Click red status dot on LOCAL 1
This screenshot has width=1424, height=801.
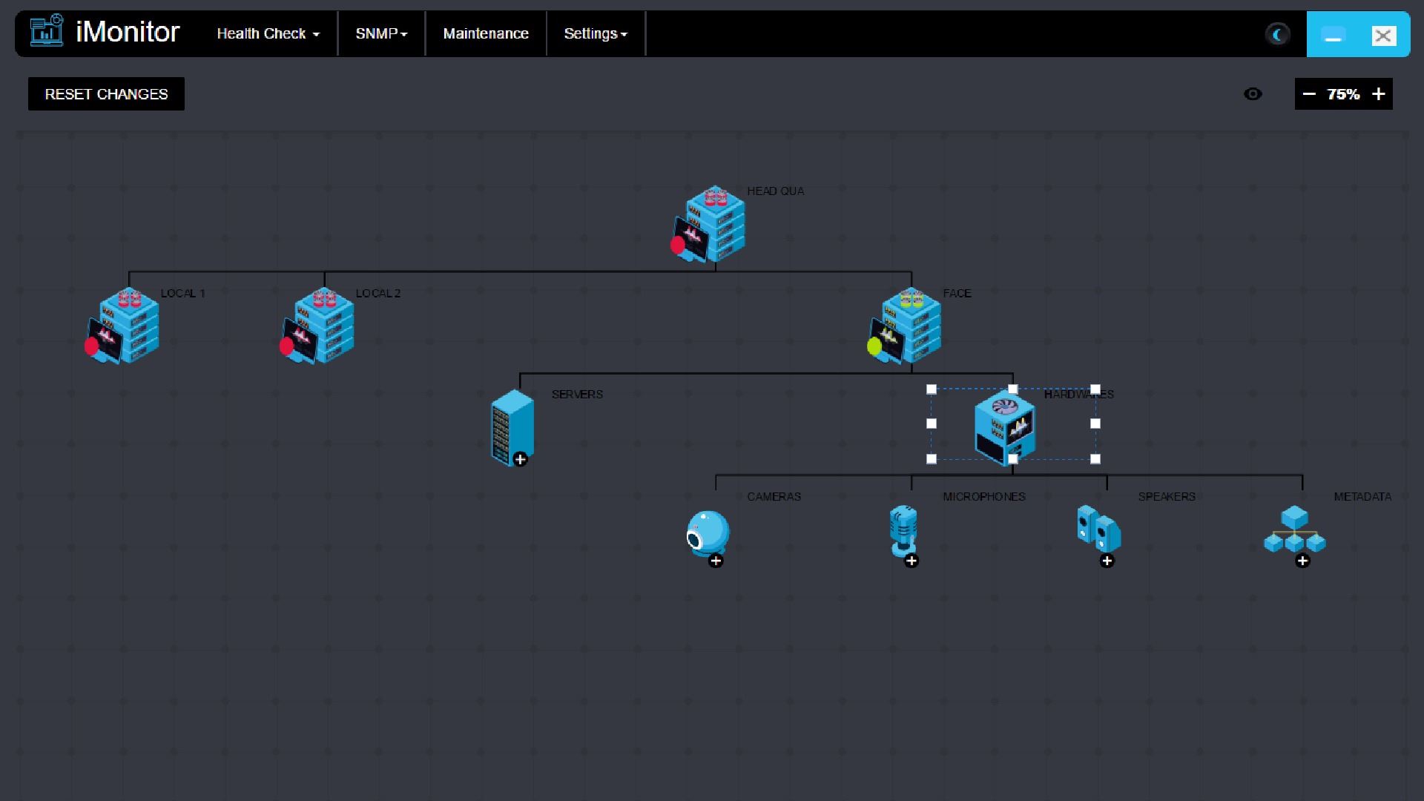91,346
